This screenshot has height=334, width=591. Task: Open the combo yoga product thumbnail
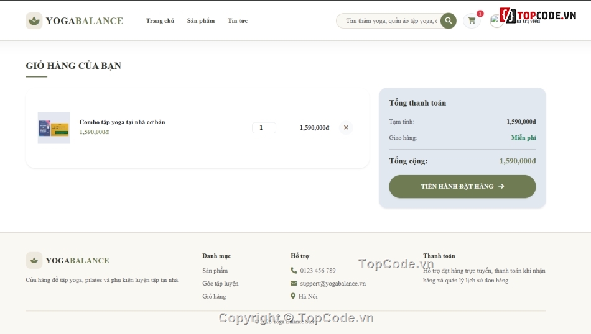(x=54, y=127)
